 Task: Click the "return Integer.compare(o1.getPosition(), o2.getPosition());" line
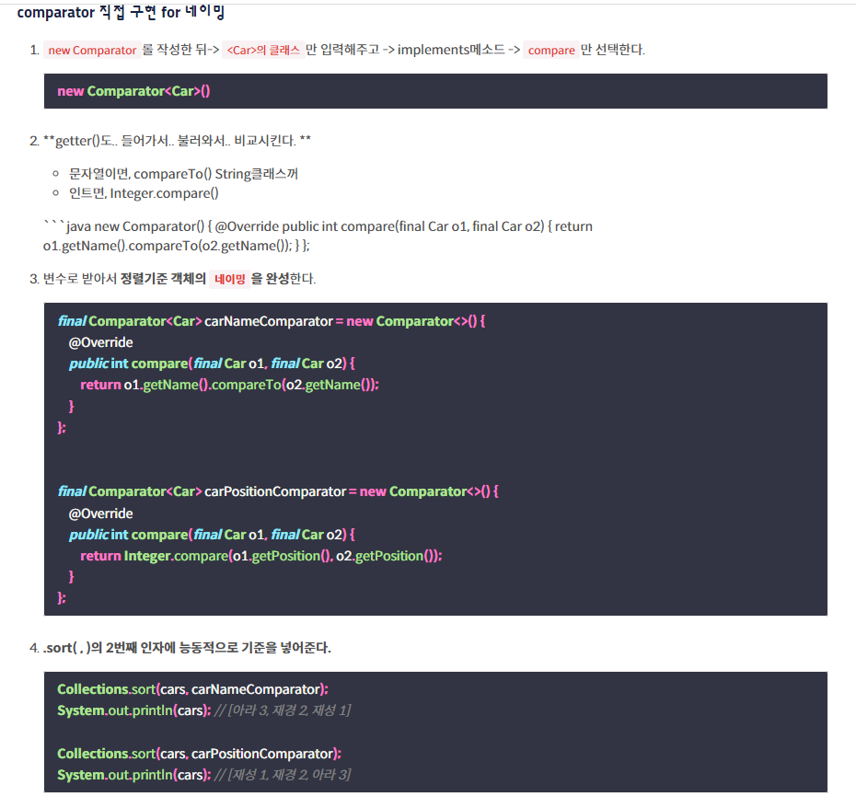(261, 556)
